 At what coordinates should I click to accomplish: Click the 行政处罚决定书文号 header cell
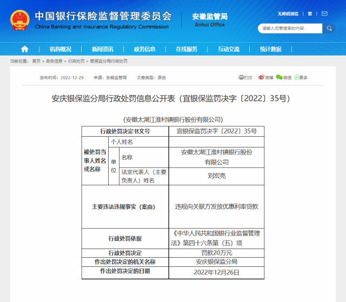point(125,131)
